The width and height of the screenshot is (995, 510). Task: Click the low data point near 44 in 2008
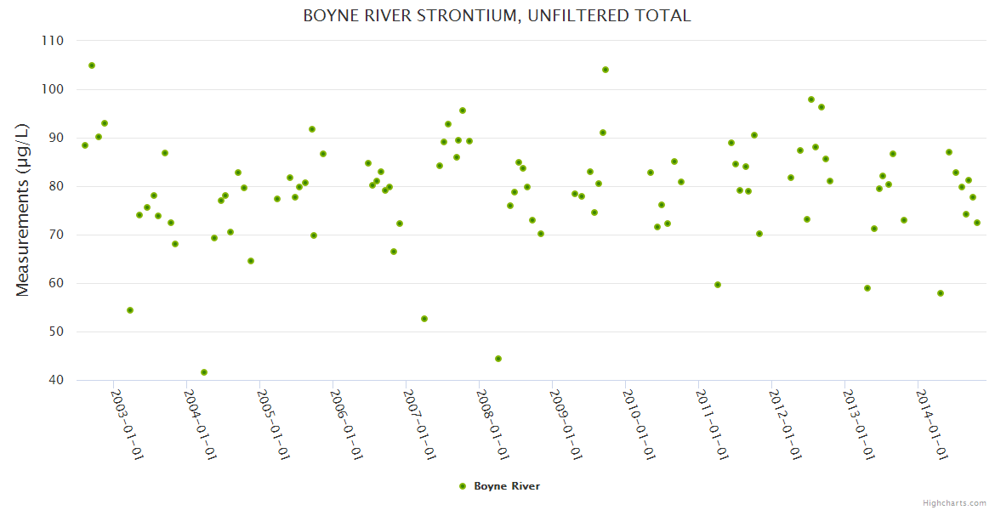coord(498,359)
